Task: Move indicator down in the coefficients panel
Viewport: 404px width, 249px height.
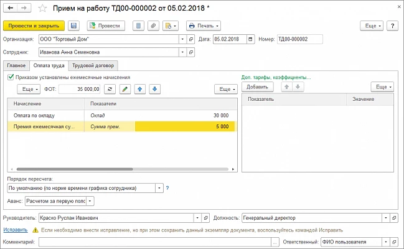Action: [298, 87]
